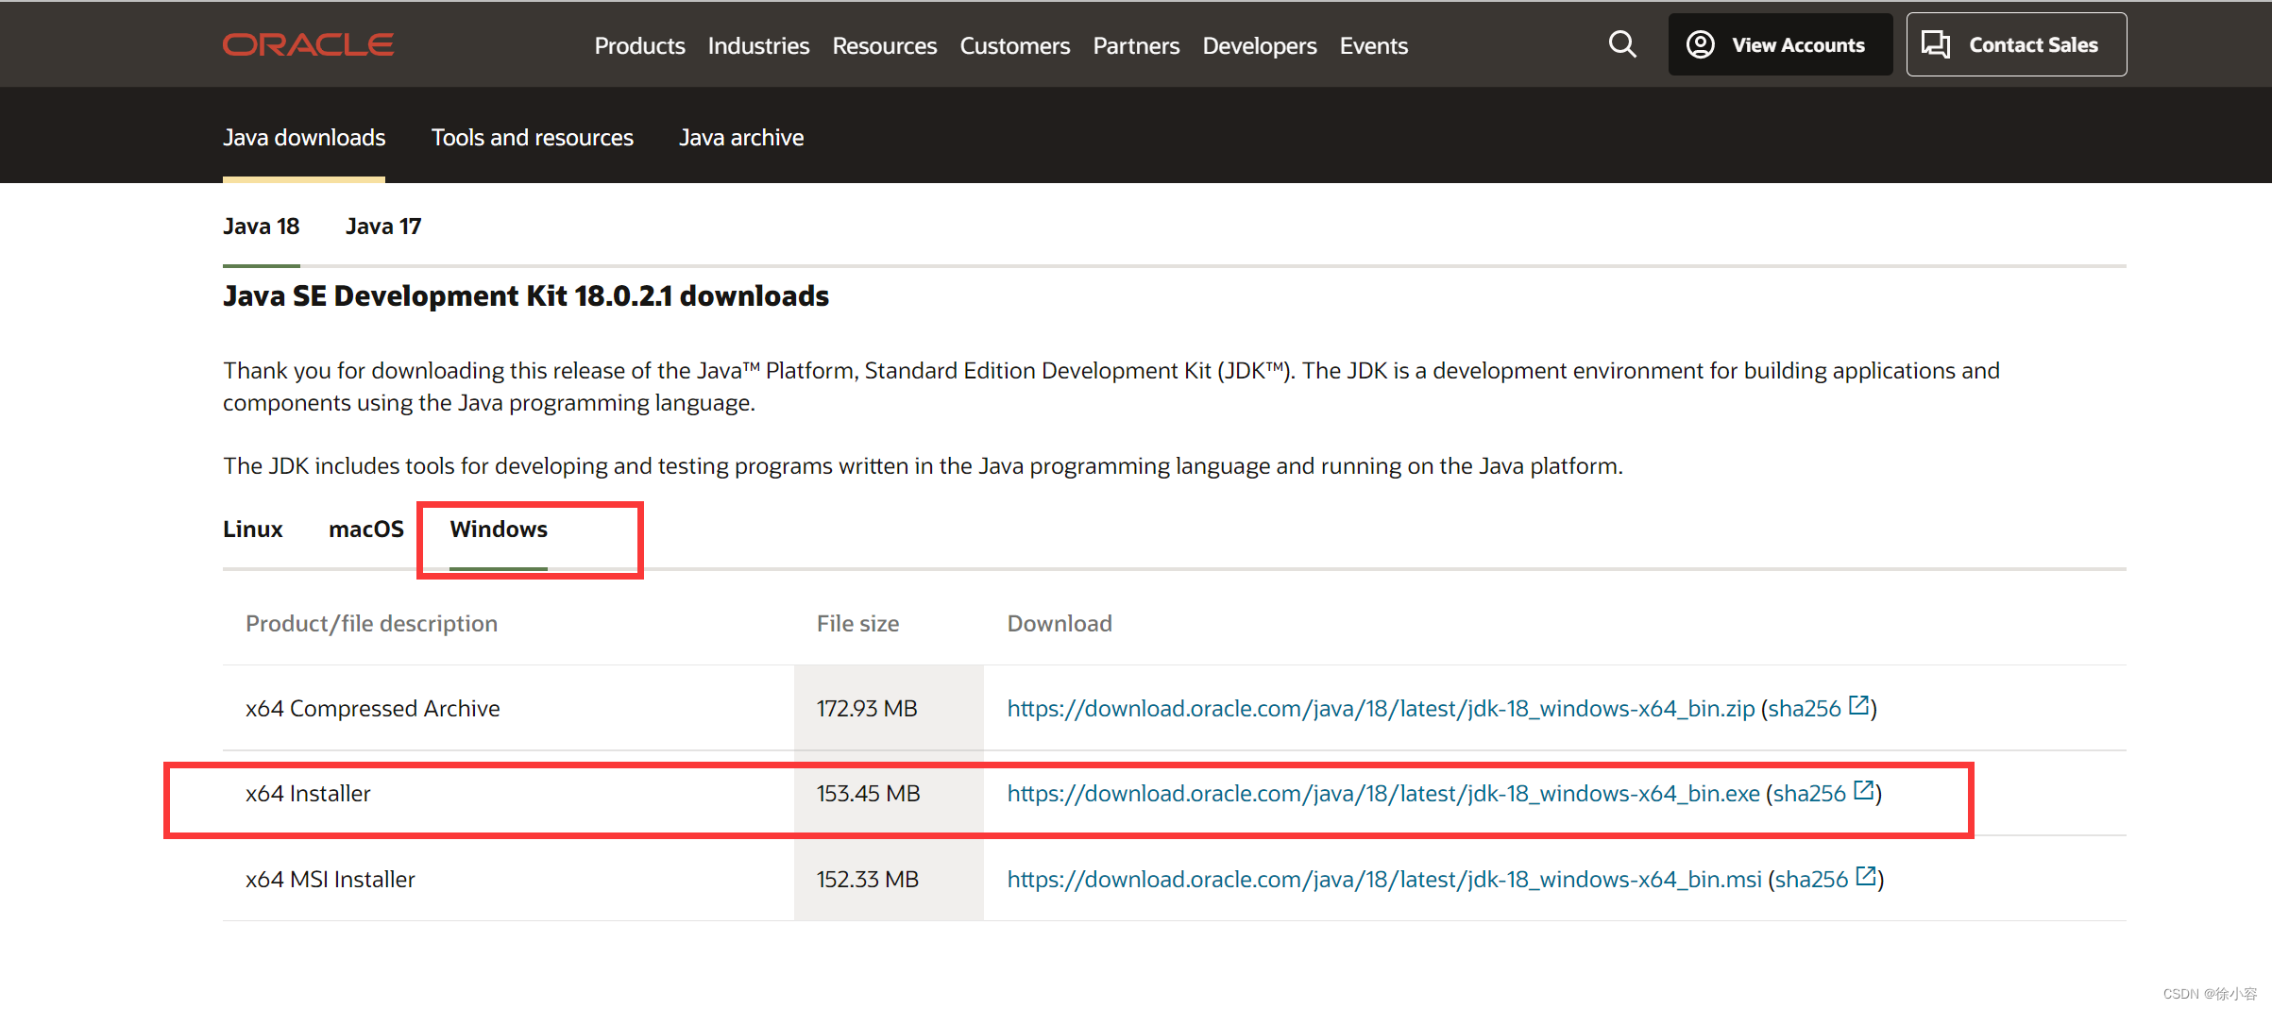The width and height of the screenshot is (2272, 1009).
Task: Switch to Tools and resources tab
Action: point(533,138)
